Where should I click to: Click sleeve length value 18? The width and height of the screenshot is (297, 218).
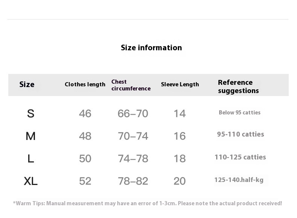pyautogui.click(x=180, y=158)
